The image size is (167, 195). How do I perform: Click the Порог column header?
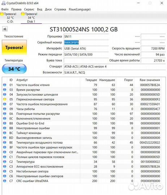[x=128, y=80]
